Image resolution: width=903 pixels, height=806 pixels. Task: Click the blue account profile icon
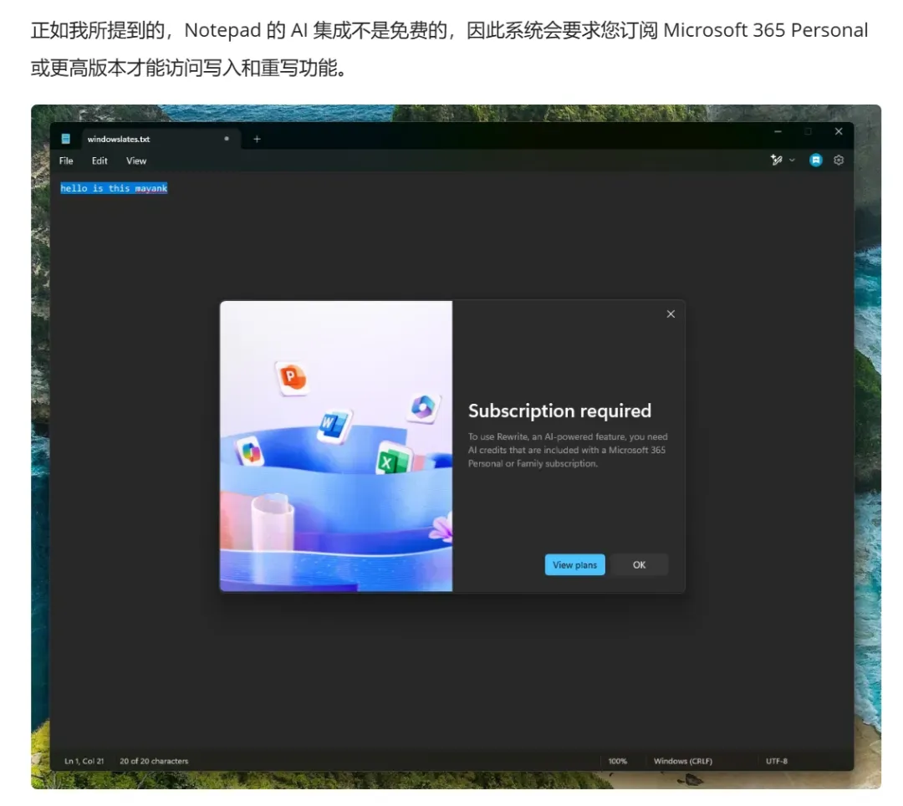(x=815, y=160)
